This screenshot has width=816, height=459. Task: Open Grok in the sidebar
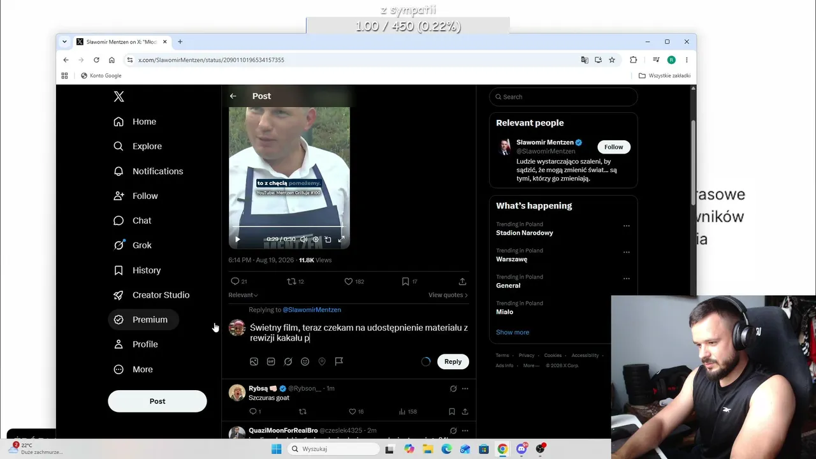pyautogui.click(x=132, y=245)
